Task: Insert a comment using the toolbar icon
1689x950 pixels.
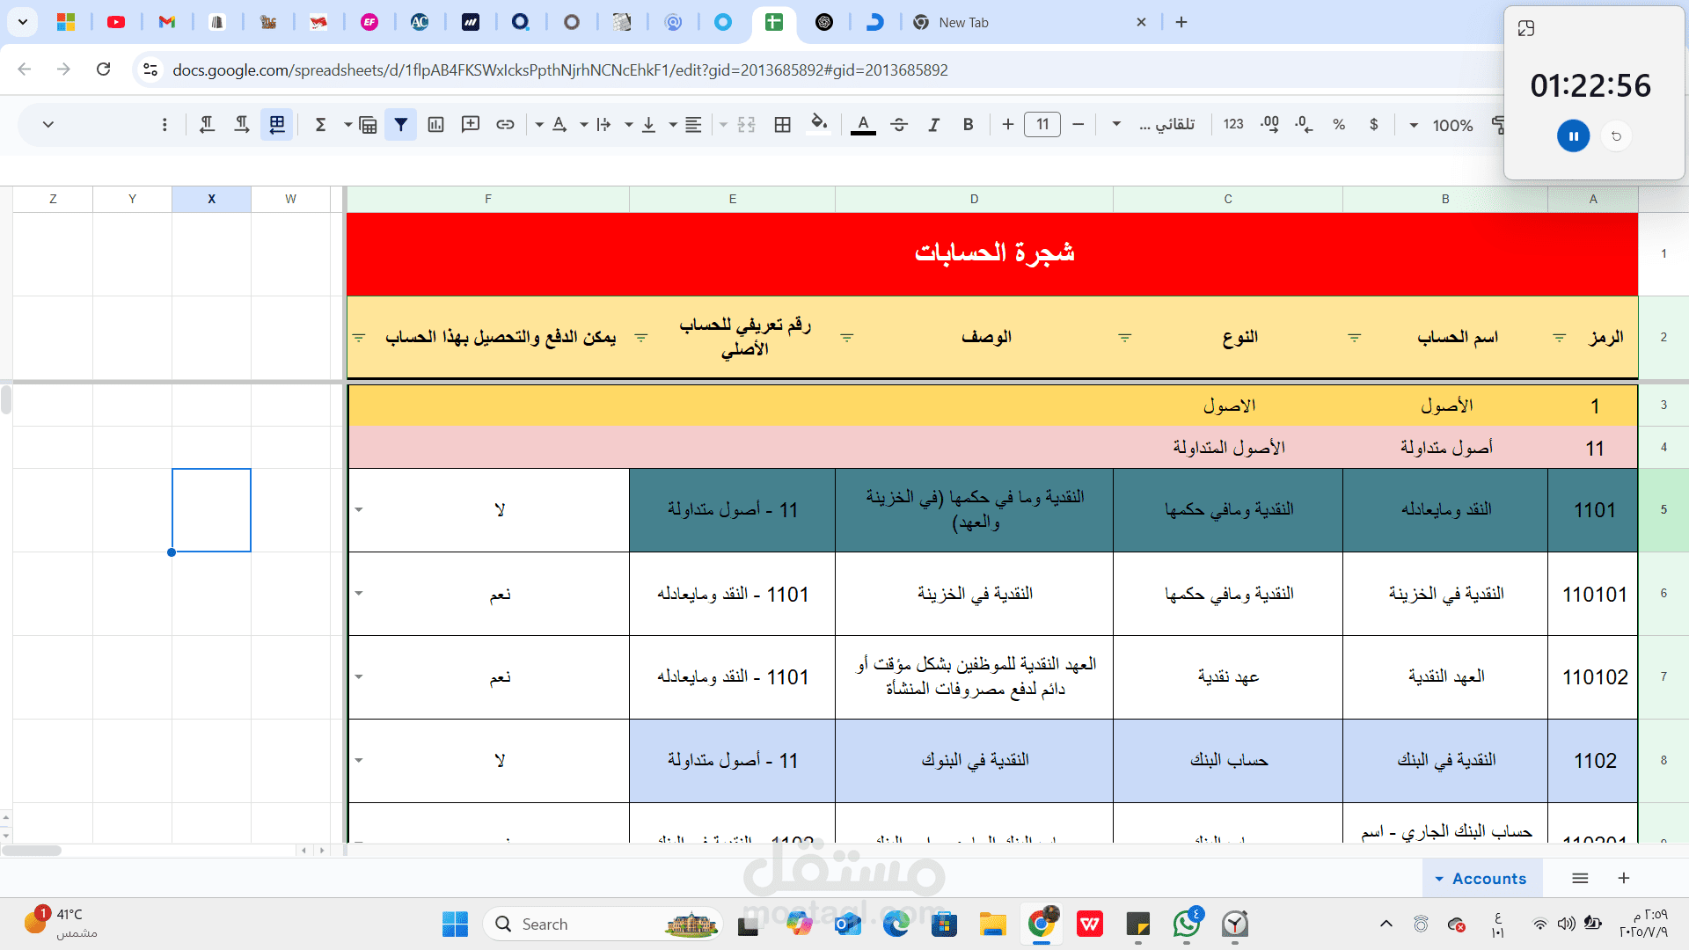Action: [x=471, y=124]
